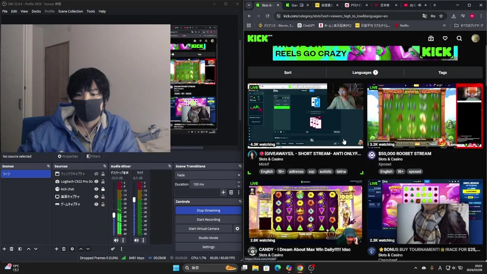
Task: Click Start Recording button
Action: 208,220
